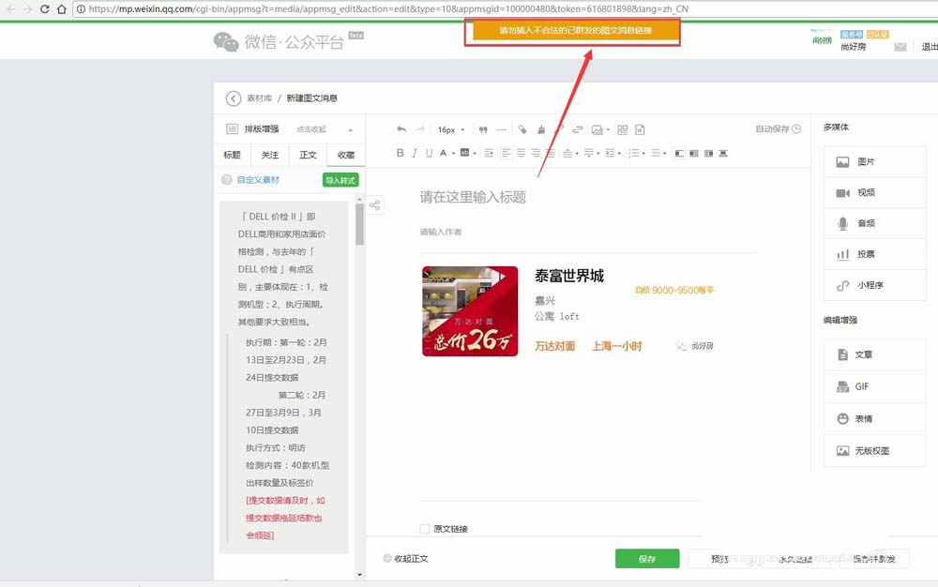Click the green 保存 button
938x587 pixels.
(646, 557)
